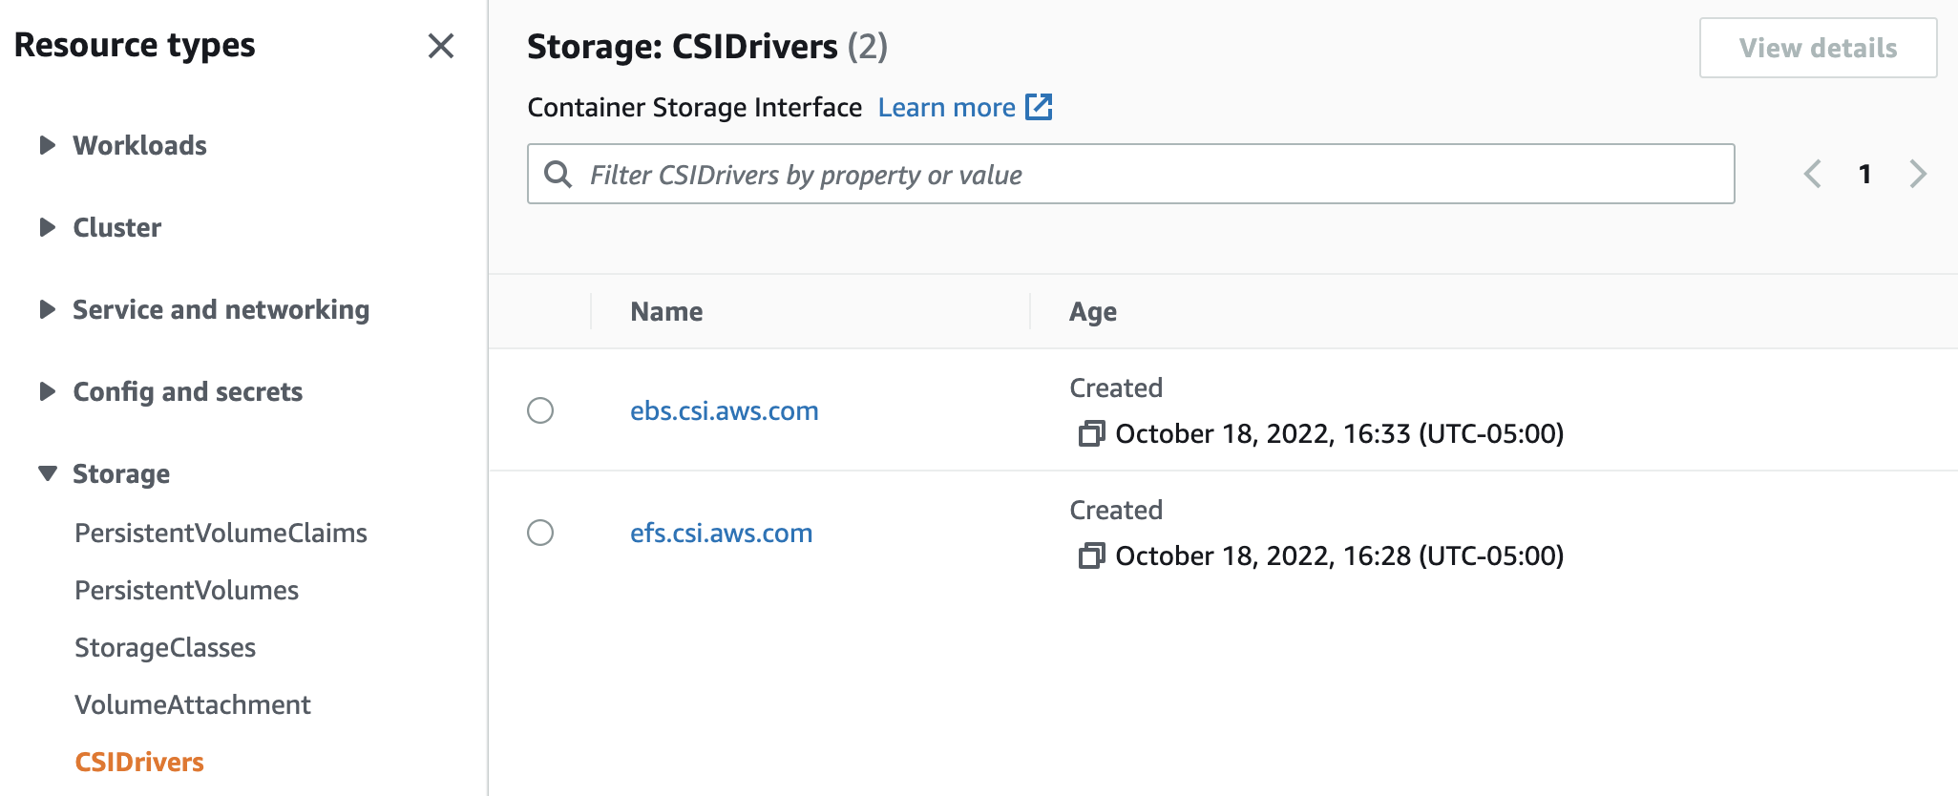The image size is (1958, 796).
Task: Close the Resource types panel
Action: (440, 46)
